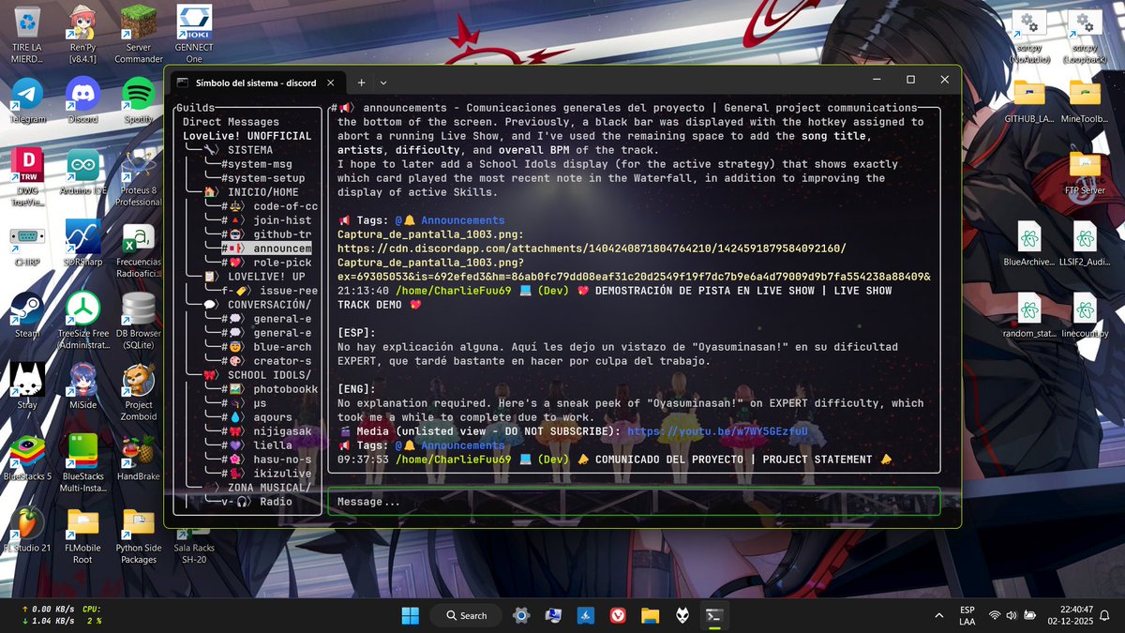Select the Proteus 8 Professional icon
Image resolution: width=1125 pixels, height=633 pixels.
139,178
